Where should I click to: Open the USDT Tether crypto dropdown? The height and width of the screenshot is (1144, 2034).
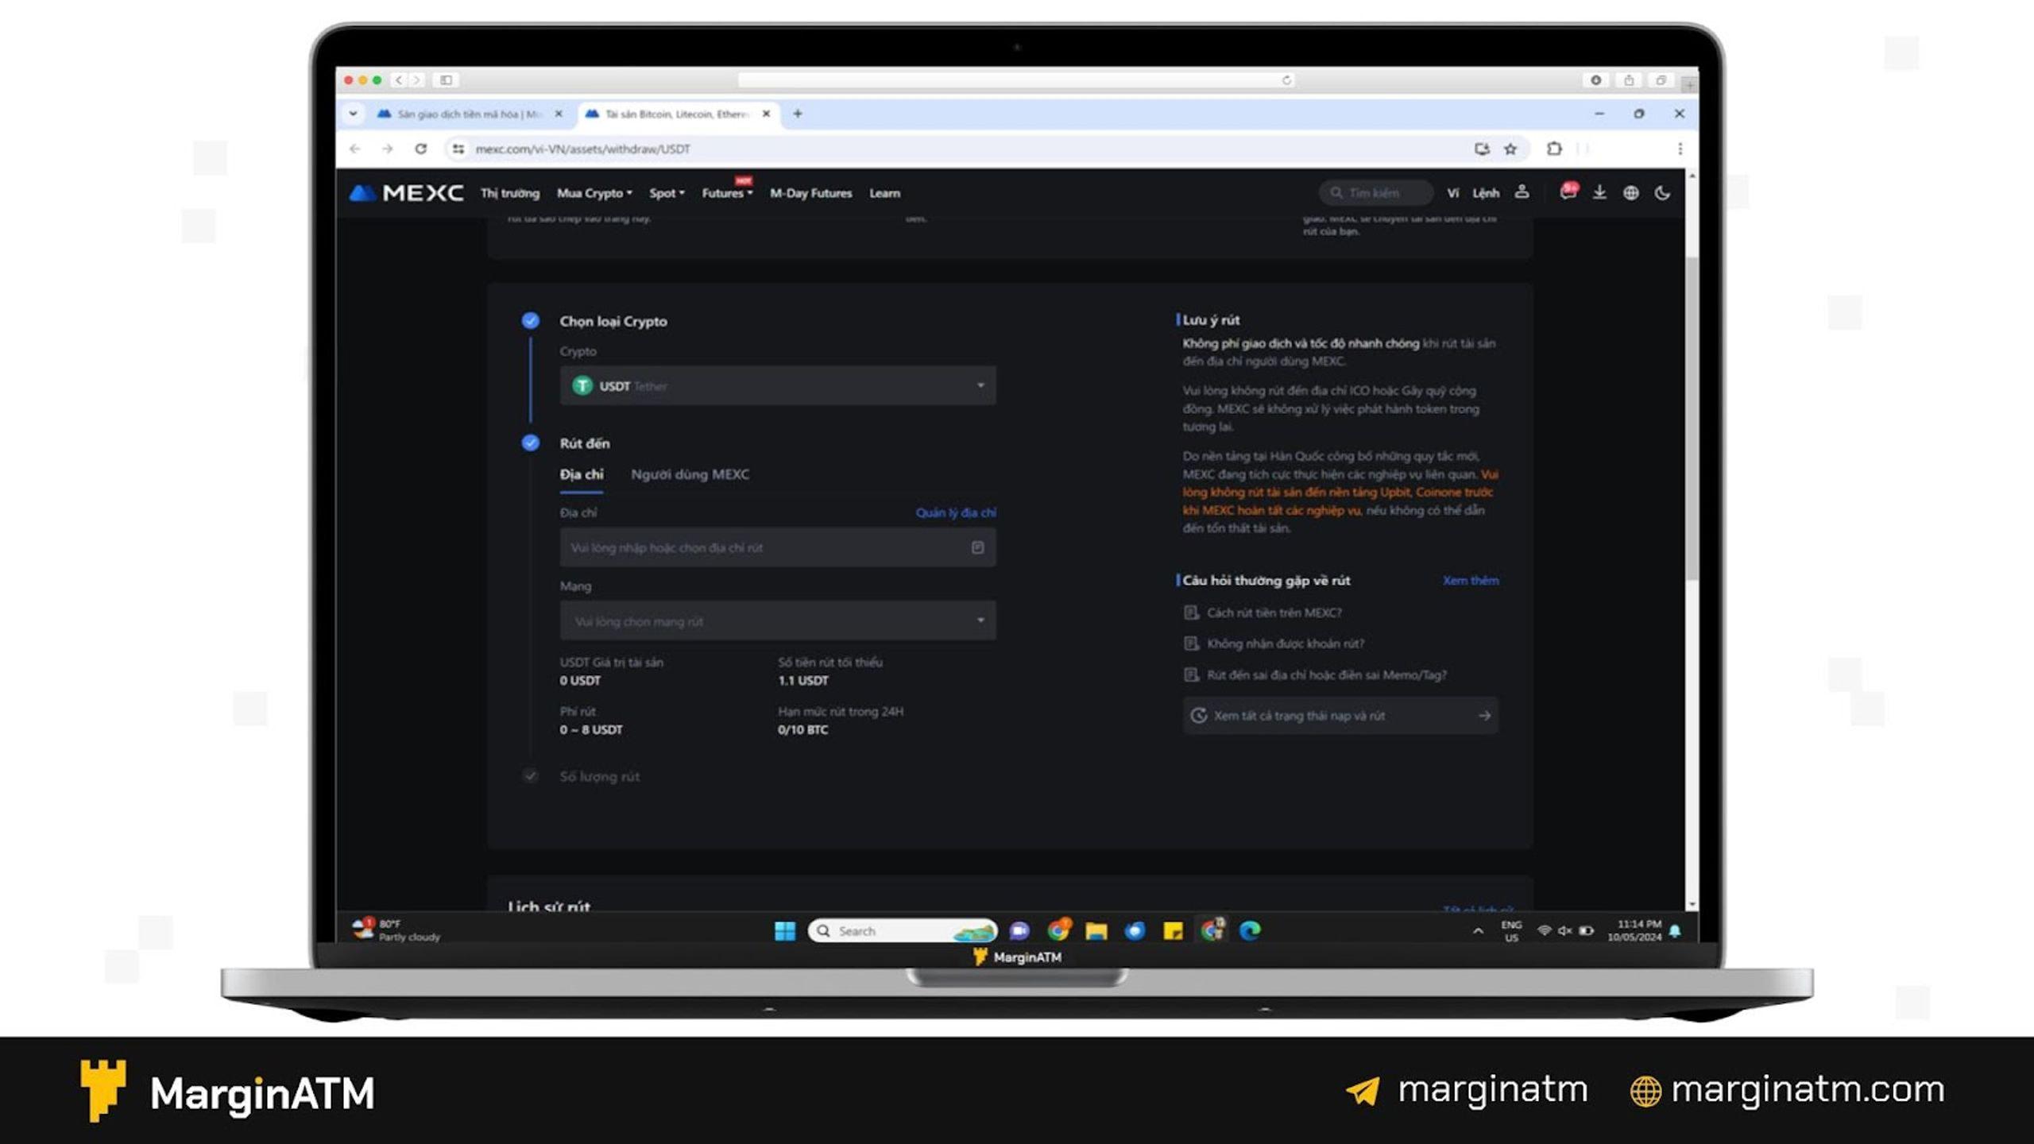click(x=778, y=385)
